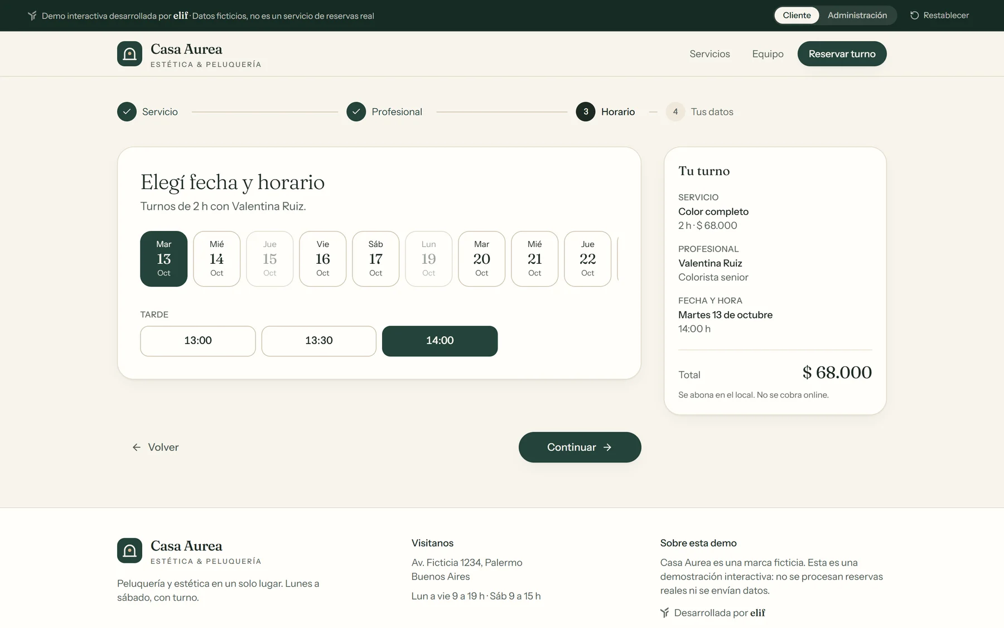This screenshot has width=1004, height=628.
Task: Click the Av. Ficticia 1234, Palermo address
Action: pos(467,562)
